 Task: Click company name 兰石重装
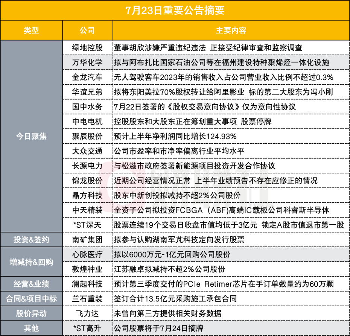click(87, 299)
